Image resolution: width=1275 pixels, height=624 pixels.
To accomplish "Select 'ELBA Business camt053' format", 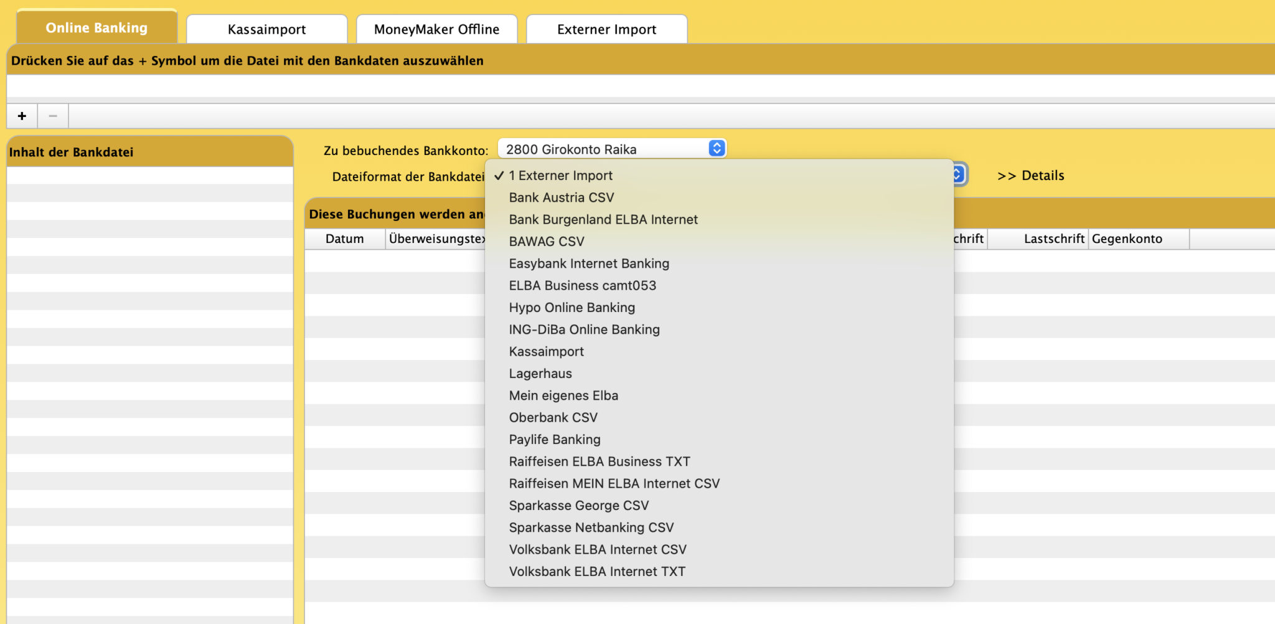I will 583,285.
